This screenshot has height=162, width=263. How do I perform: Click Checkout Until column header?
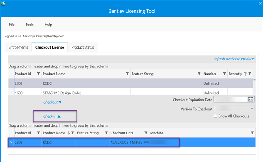(x=122, y=133)
